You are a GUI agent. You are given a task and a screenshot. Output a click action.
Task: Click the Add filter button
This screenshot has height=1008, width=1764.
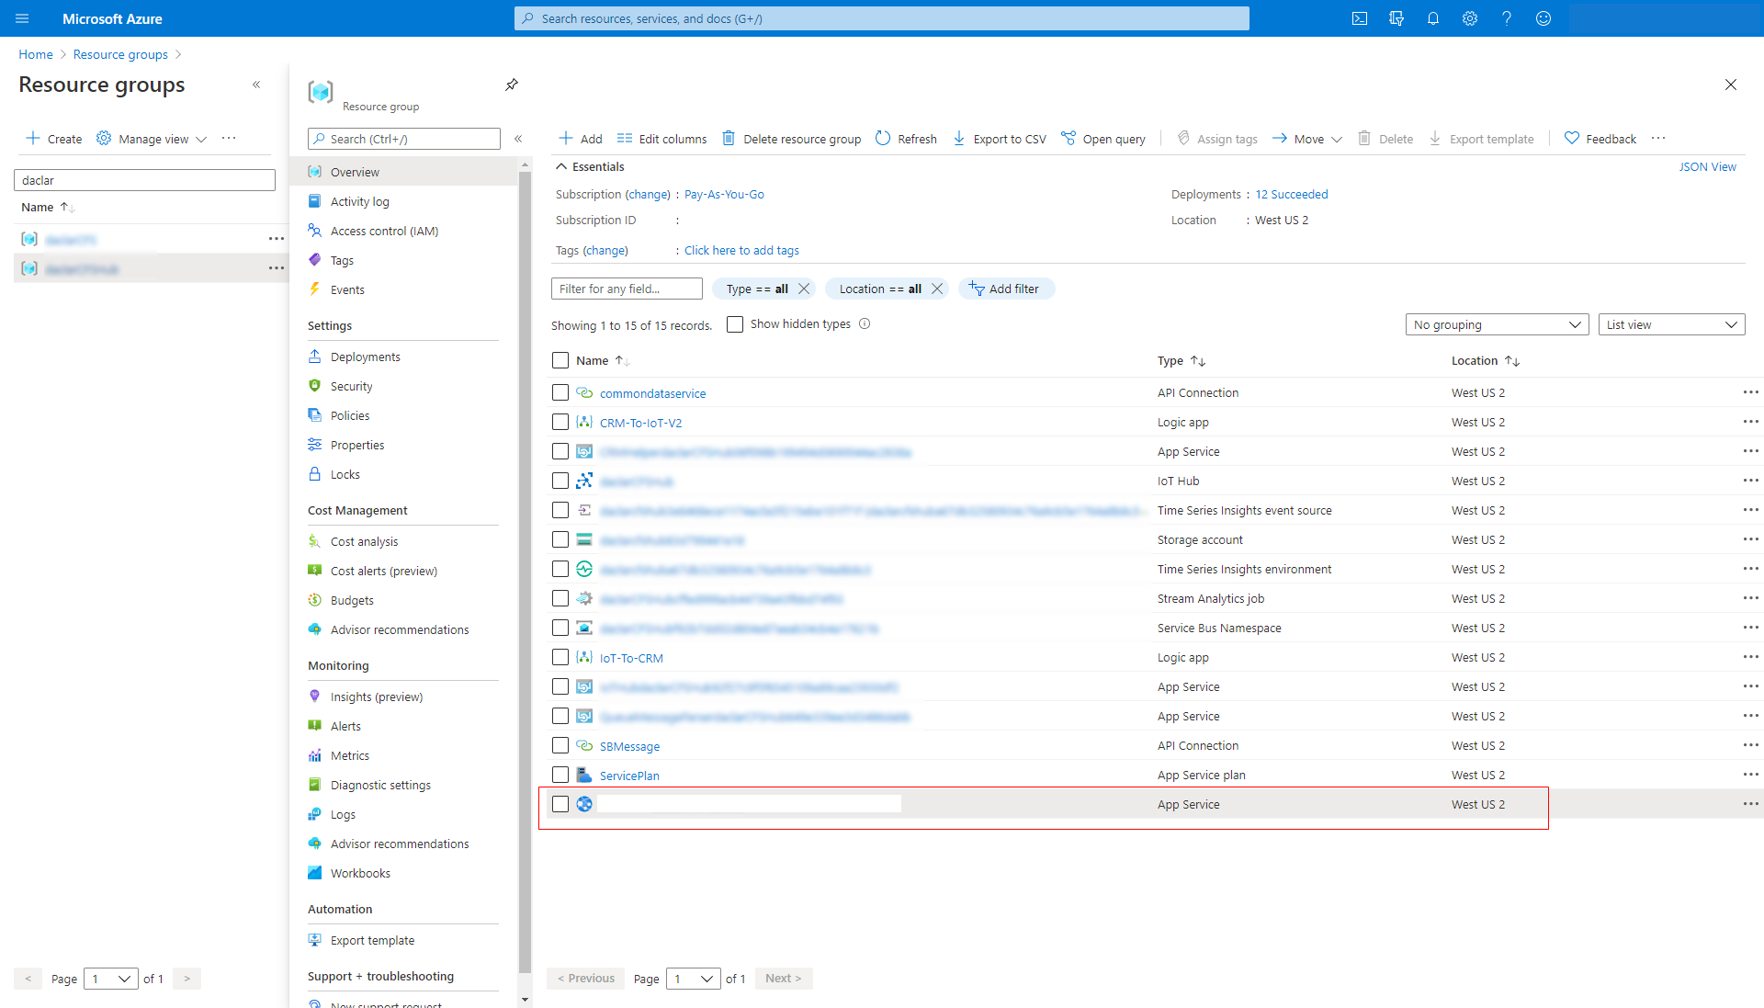[1004, 289]
